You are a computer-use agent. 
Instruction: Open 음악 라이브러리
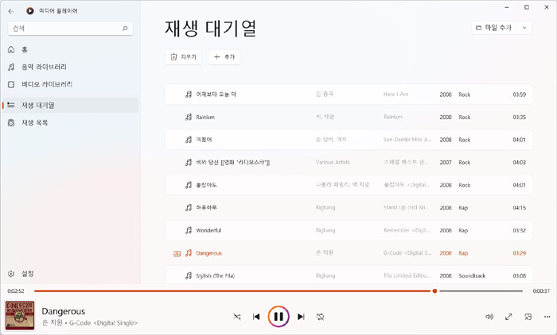[x=70, y=67]
